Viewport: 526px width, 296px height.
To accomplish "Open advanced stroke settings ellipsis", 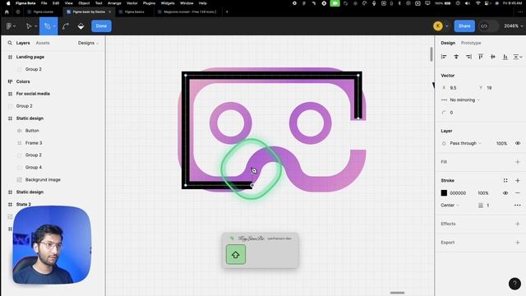I will pyautogui.click(x=518, y=205).
